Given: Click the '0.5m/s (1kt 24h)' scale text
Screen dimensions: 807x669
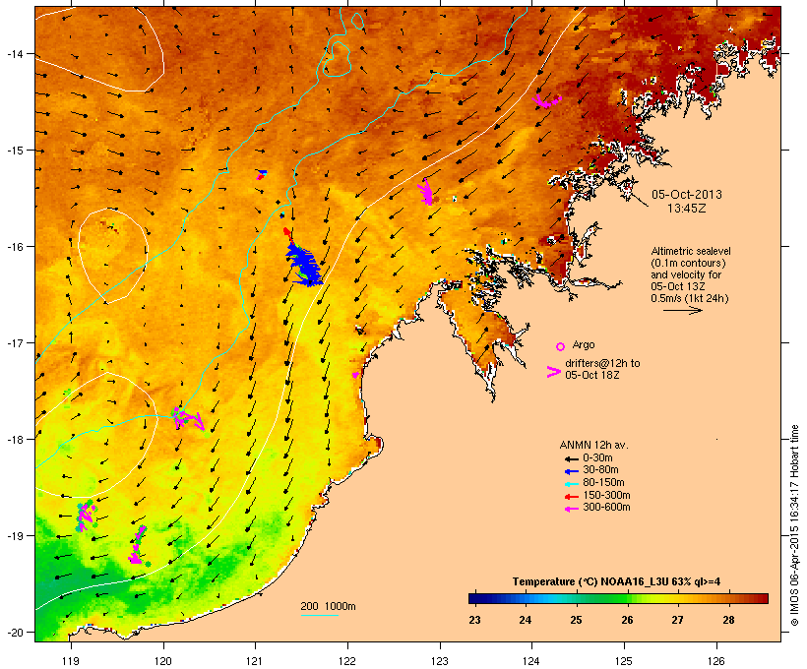Looking at the screenshot, I should point(690,298).
